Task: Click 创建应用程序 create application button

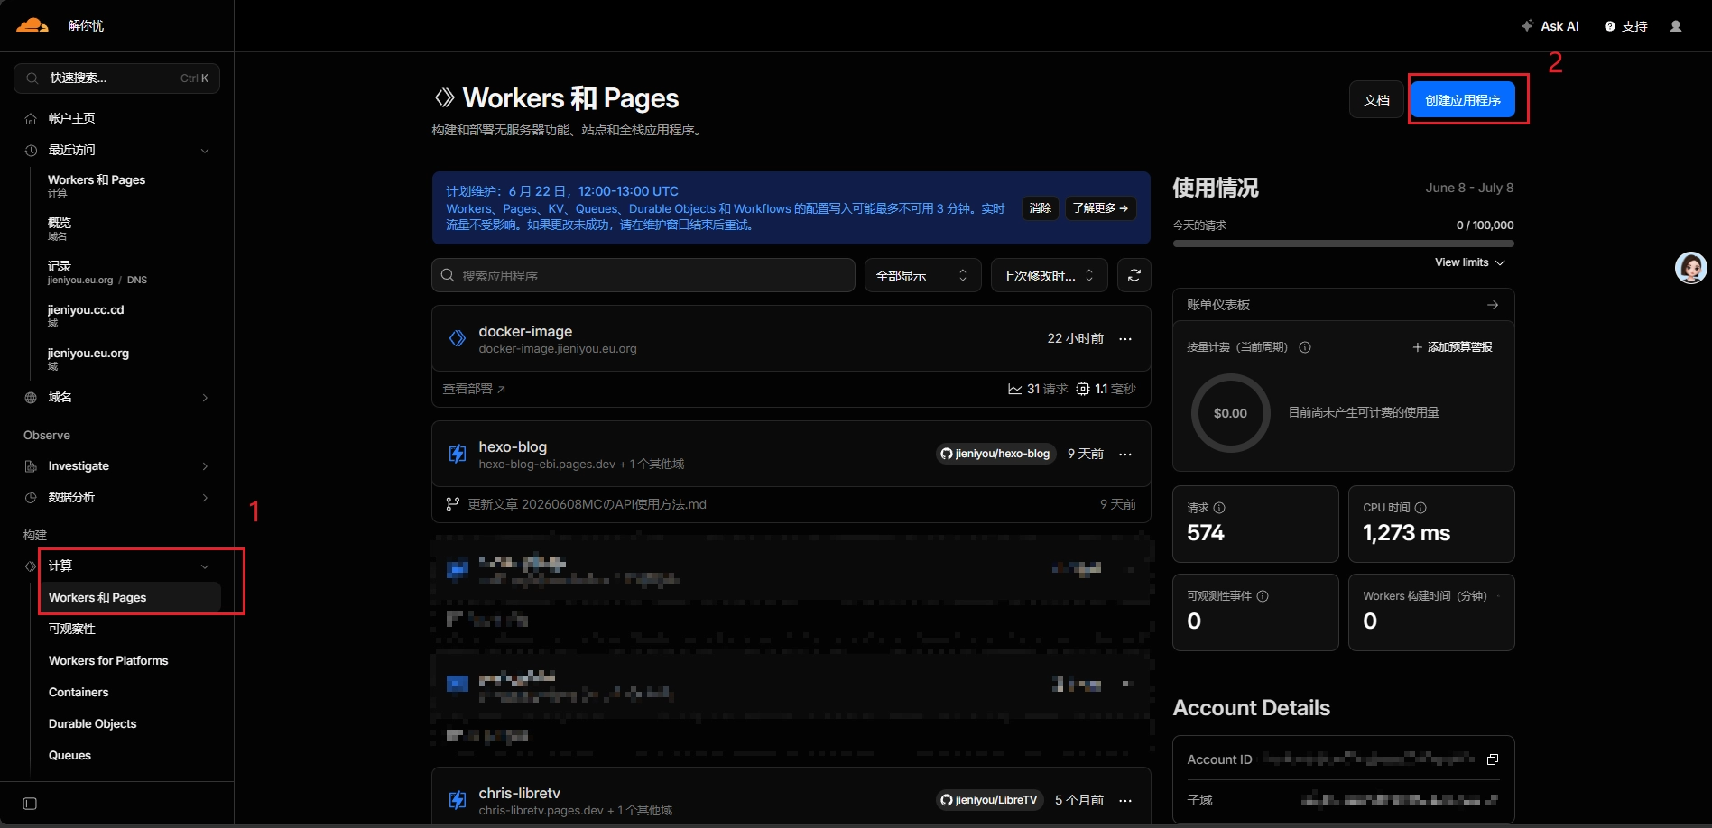Action: pyautogui.click(x=1463, y=100)
